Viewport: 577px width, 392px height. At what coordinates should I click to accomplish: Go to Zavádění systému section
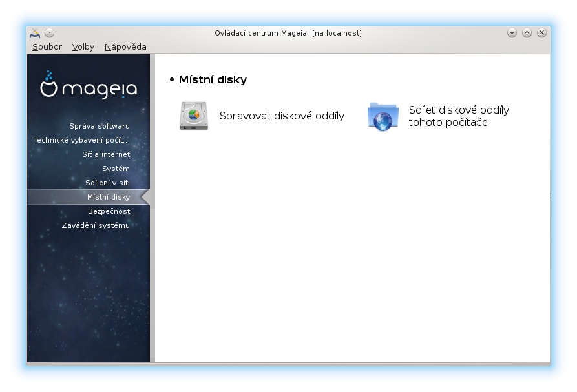(96, 225)
